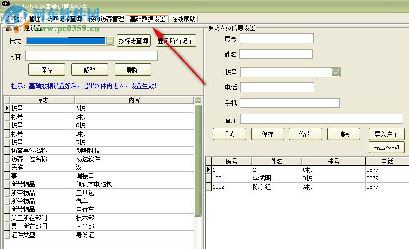The image size is (409, 249).
Task: Select the 李成明 cell in visited-person table
Action: 277,178
